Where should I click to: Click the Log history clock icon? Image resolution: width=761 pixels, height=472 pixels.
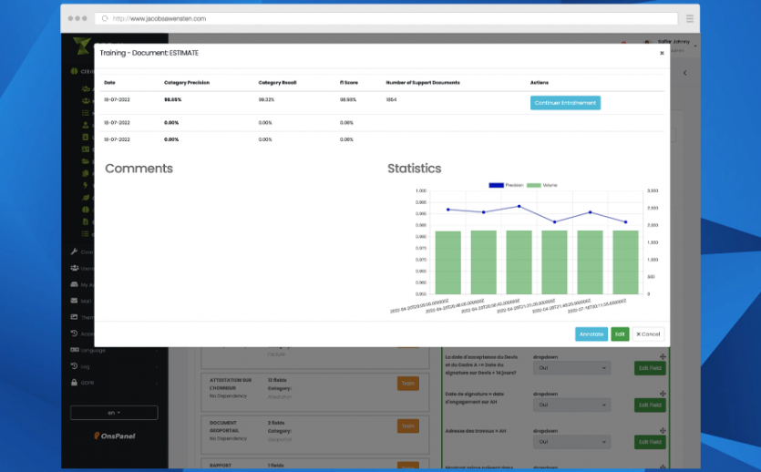point(74,365)
